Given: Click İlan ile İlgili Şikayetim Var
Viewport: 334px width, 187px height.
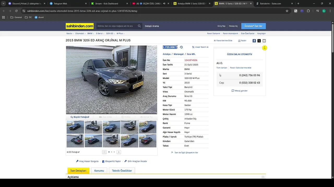Looking at the screenshot, I should point(184,152).
